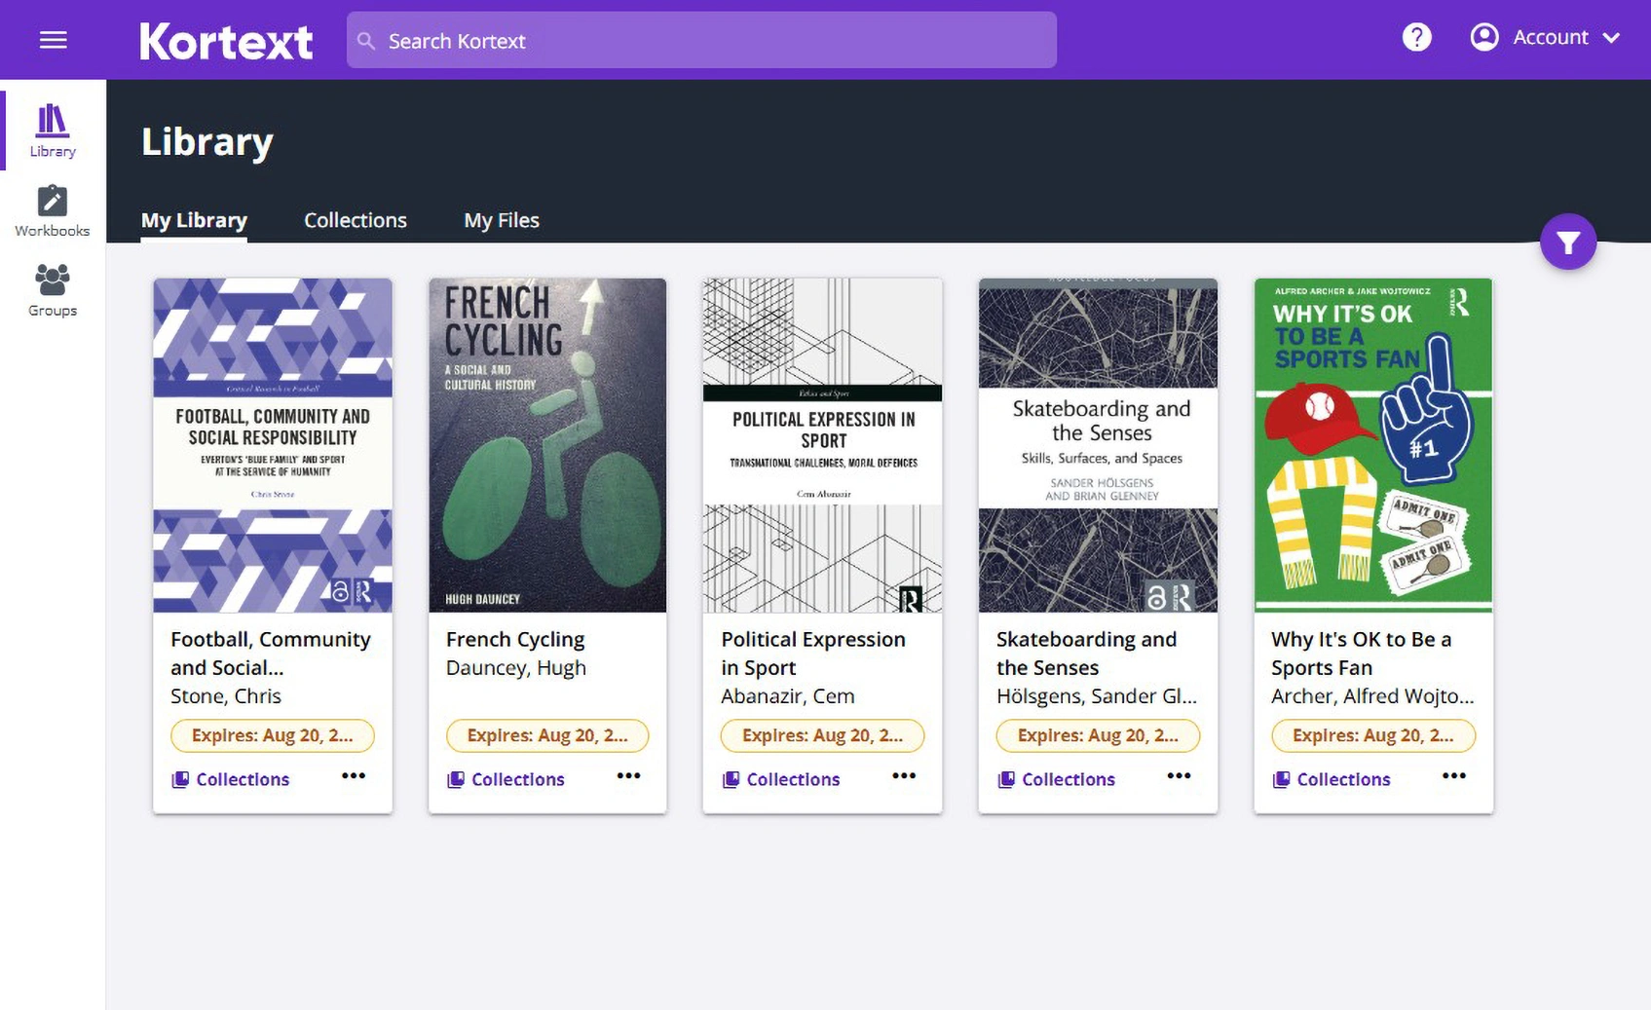The image size is (1651, 1010).
Task: Switch to the My Files tab
Action: [x=502, y=220]
